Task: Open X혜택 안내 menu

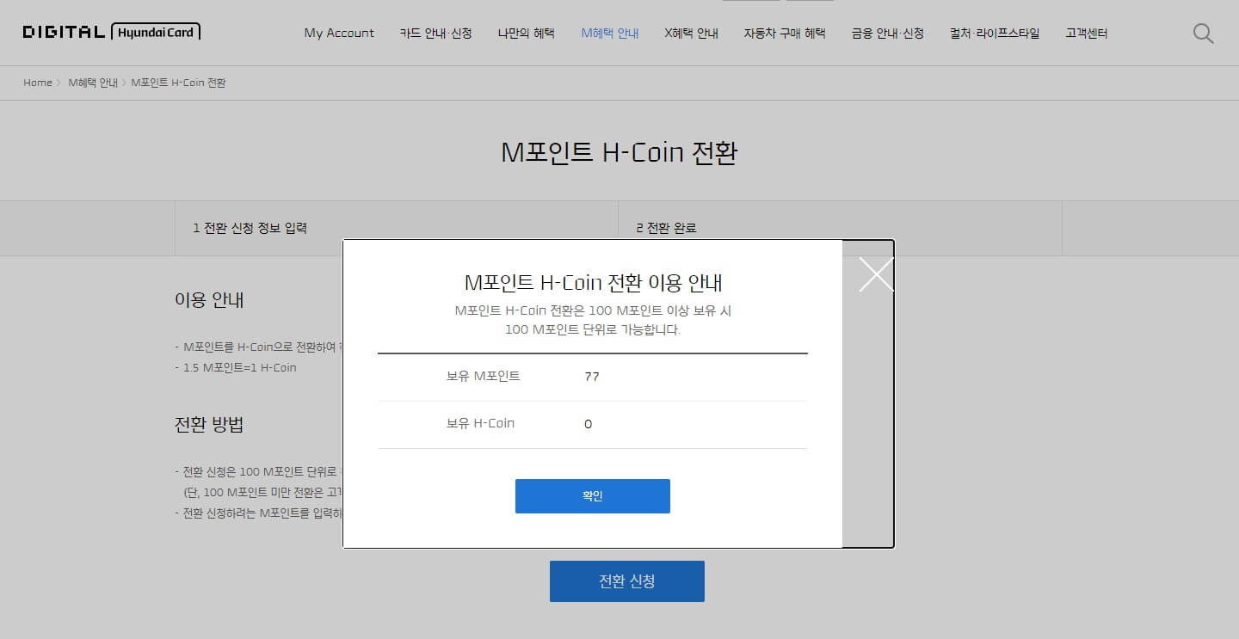Action: (692, 34)
